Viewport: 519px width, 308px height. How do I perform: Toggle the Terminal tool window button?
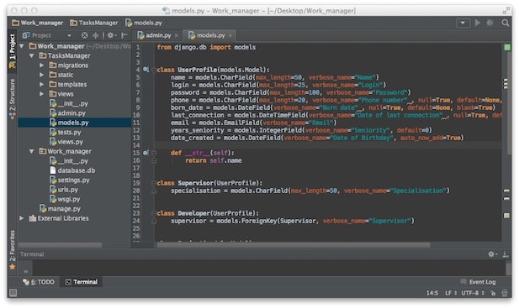(82, 282)
